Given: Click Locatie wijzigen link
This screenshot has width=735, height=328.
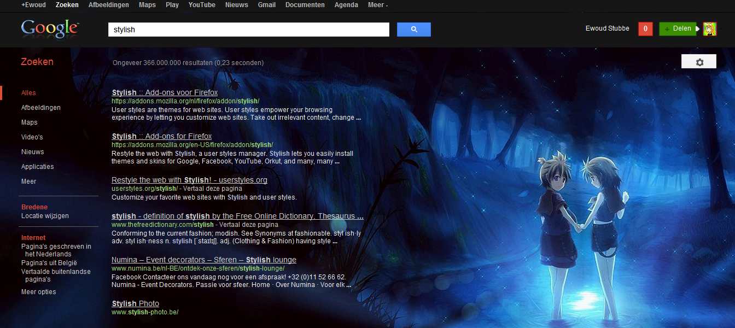Looking at the screenshot, I should 45,216.
